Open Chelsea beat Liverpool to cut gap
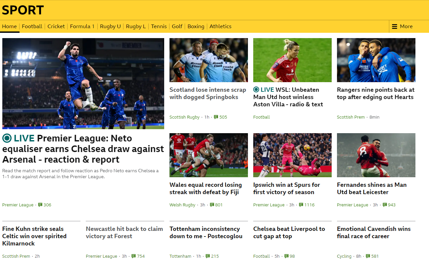 pos(289,233)
